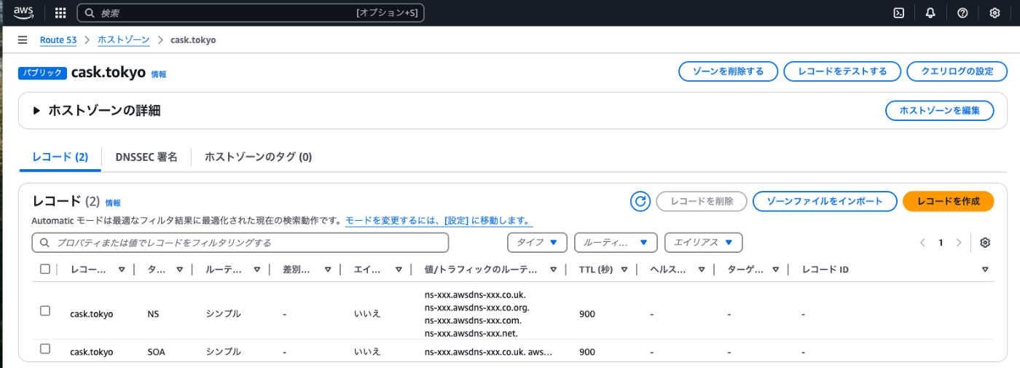Click the ホストゾーン breadcrumb link
The image size is (1020, 368).
(x=124, y=40)
